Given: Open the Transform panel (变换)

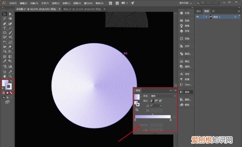Looking at the screenshot, I should (x=185, y=38).
